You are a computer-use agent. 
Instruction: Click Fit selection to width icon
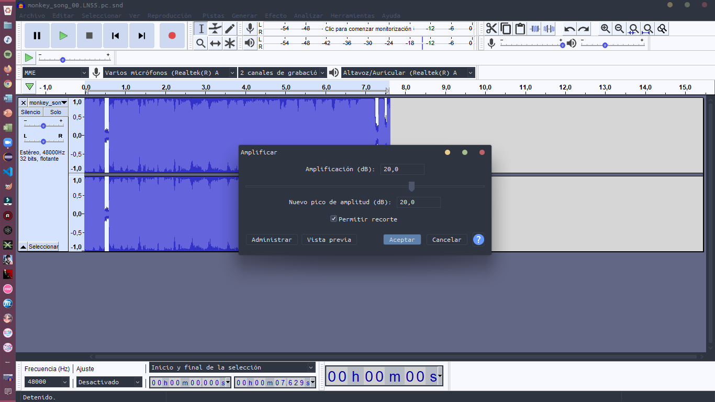pos(633,28)
